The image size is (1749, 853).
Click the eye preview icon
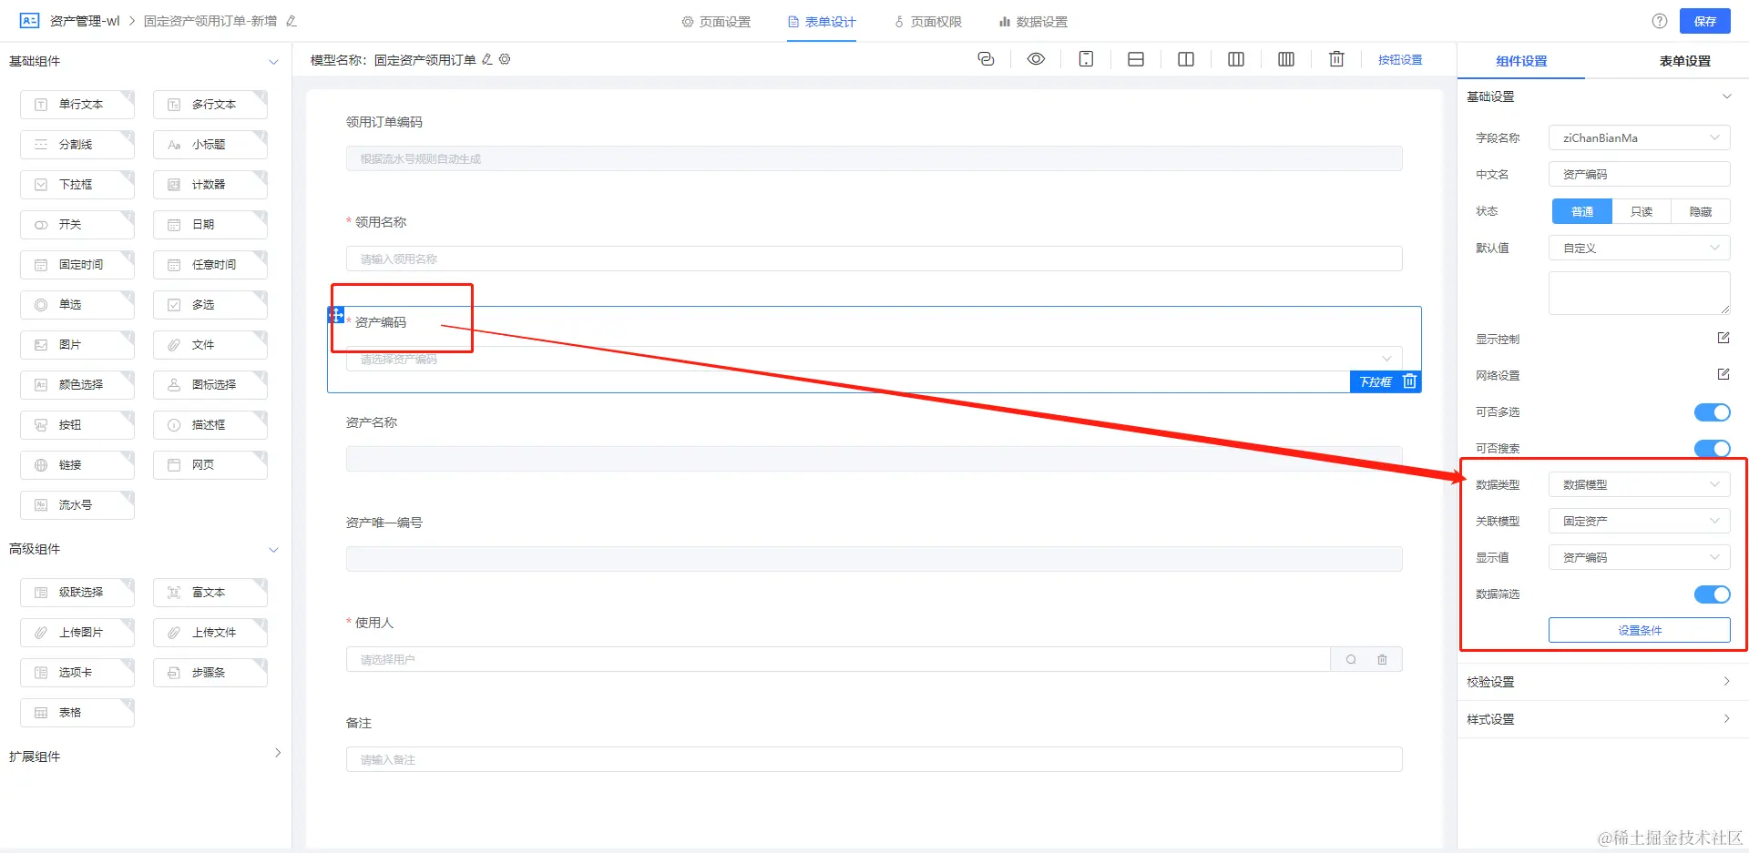point(1036,59)
